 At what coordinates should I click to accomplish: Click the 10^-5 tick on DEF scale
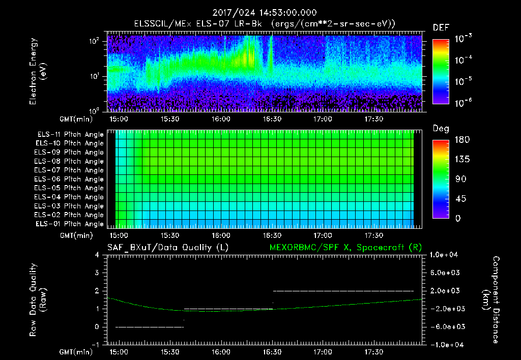click(464, 81)
